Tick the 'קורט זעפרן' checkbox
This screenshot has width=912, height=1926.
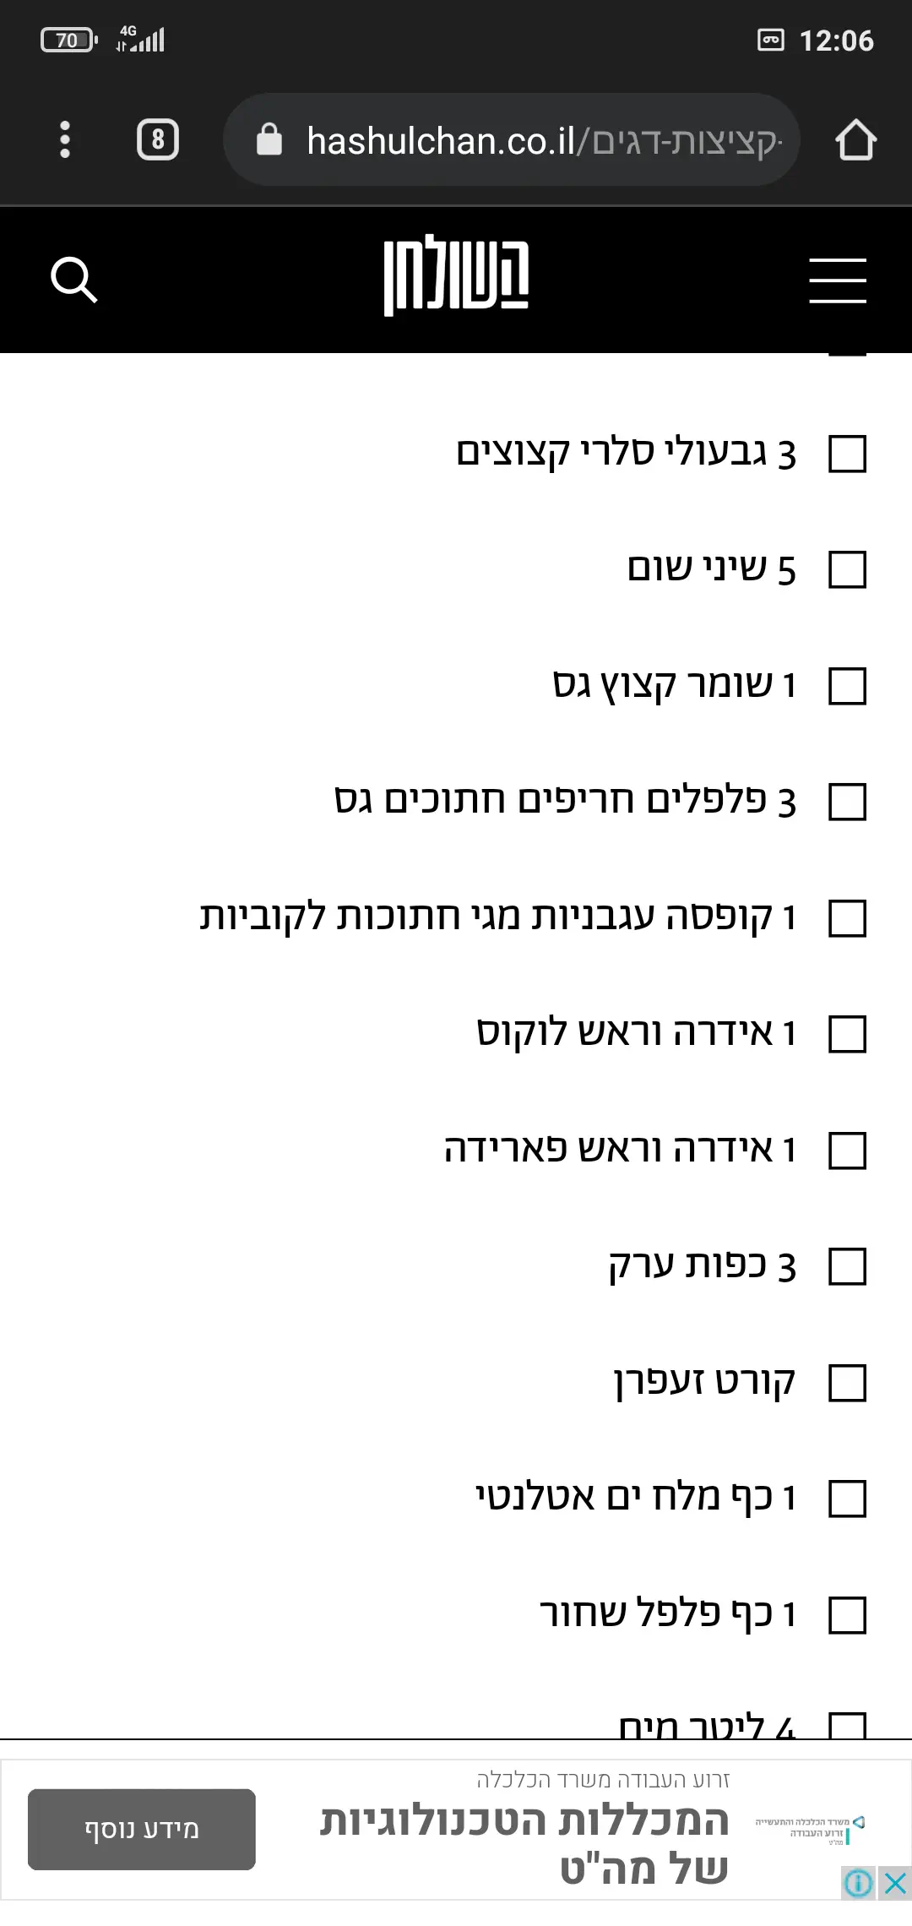click(x=847, y=1383)
